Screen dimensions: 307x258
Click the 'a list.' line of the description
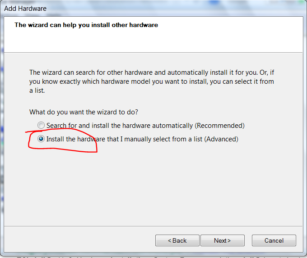pos(37,91)
